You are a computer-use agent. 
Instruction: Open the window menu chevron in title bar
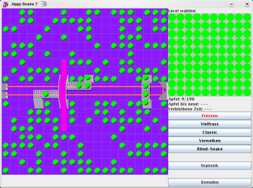coord(232,4)
